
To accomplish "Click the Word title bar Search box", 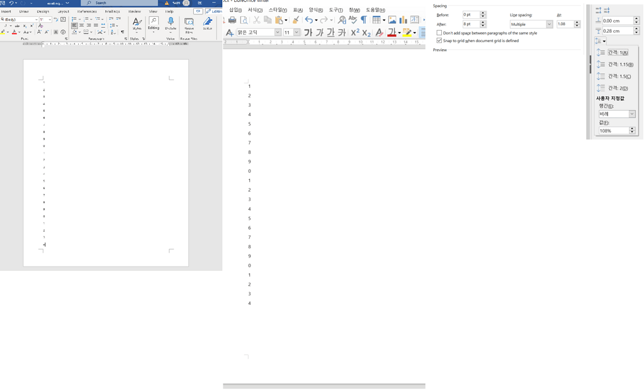I will (x=120, y=3).
